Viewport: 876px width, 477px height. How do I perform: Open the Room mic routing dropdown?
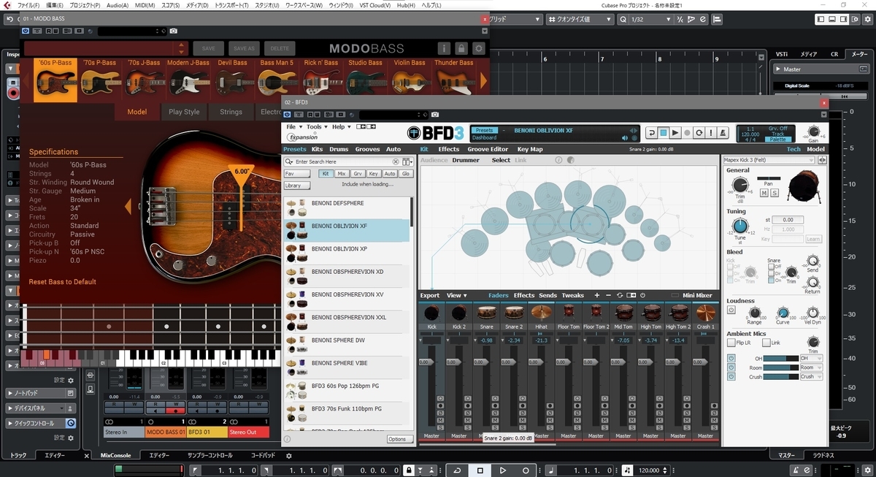[x=811, y=367]
